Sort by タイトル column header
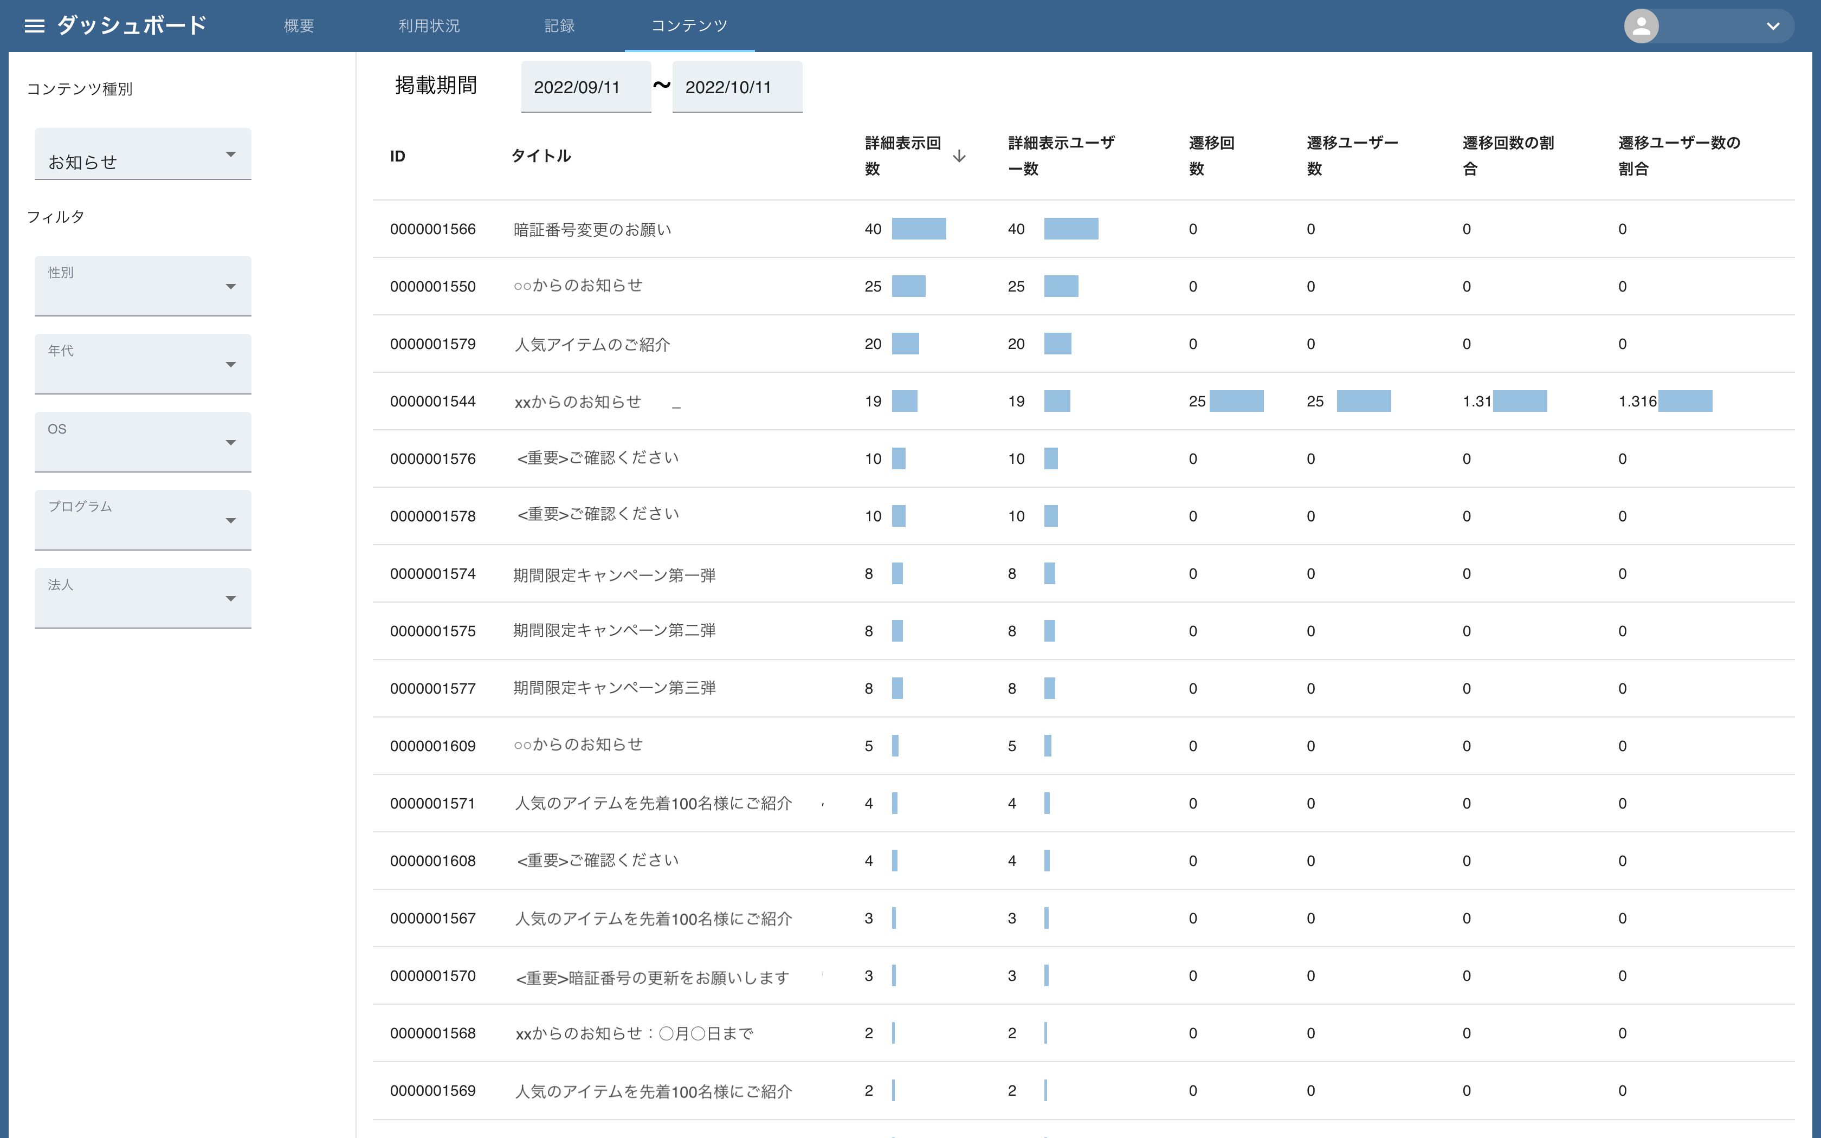1821x1138 pixels. pos(540,156)
